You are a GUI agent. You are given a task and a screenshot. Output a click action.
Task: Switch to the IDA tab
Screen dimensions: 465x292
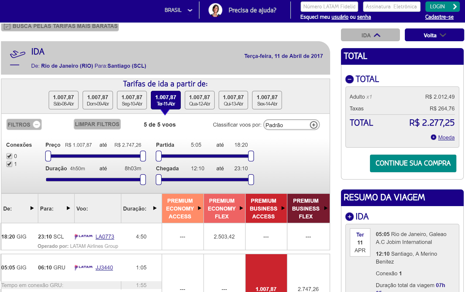[x=370, y=35]
